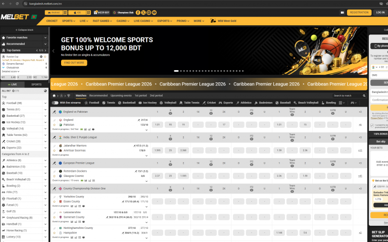Open the country code flag dropdown
Screen dimensions: 388x242
pos(375,67)
